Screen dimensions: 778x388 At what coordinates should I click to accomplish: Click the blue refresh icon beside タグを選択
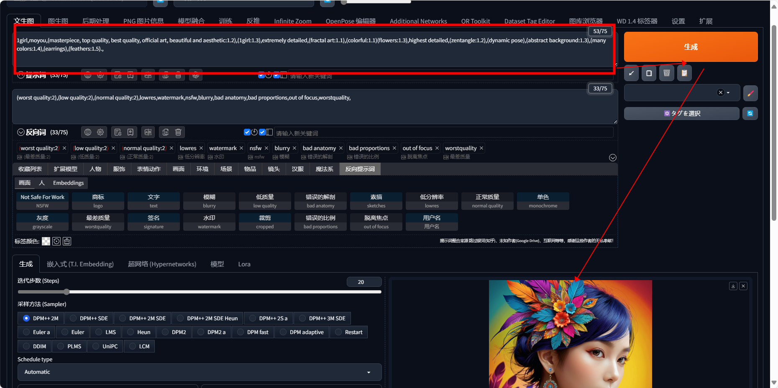[750, 113]
